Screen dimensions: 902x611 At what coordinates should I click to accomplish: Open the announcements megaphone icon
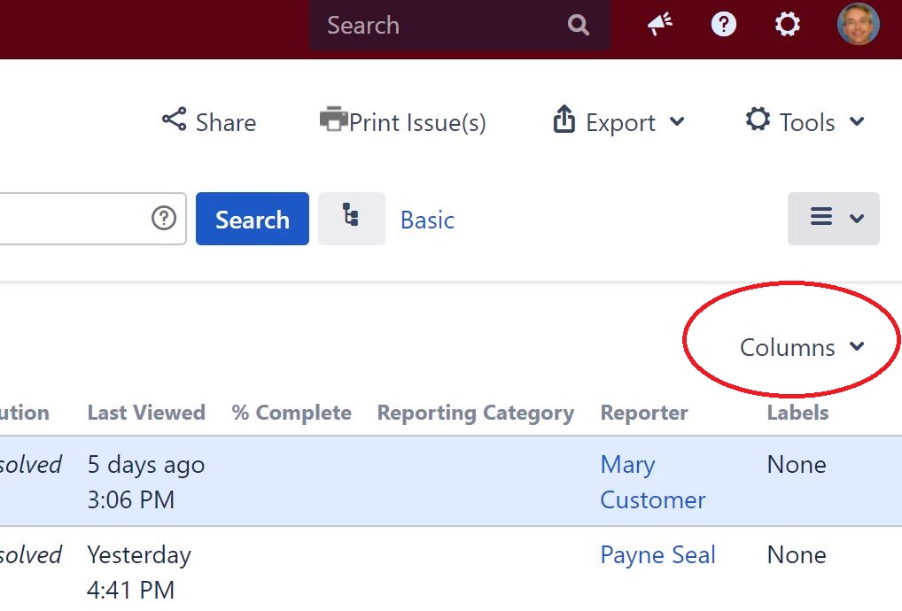[659, 24]
